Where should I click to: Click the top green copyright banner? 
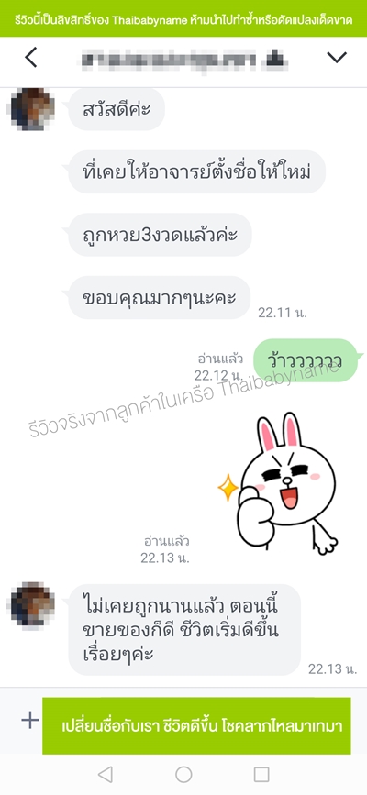coord(183,18)
